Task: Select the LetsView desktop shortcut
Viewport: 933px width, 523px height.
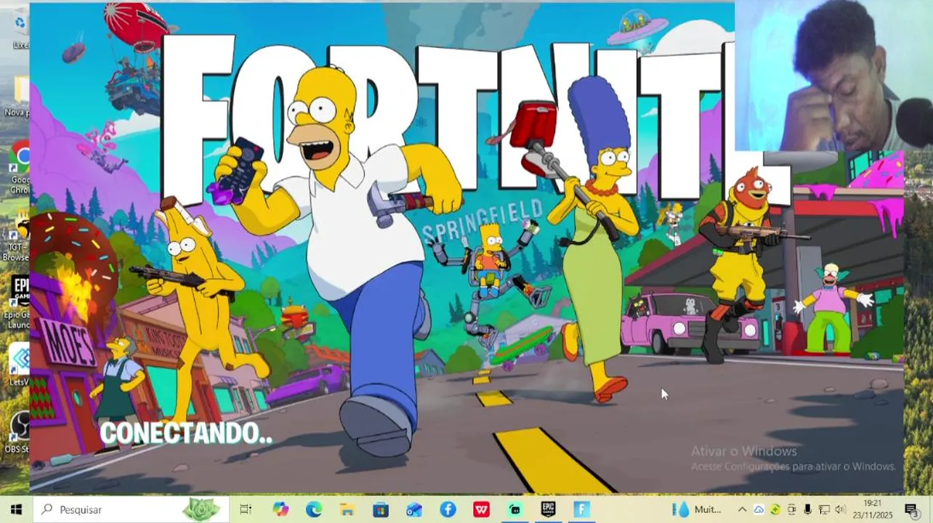Action: click(19, 365)
